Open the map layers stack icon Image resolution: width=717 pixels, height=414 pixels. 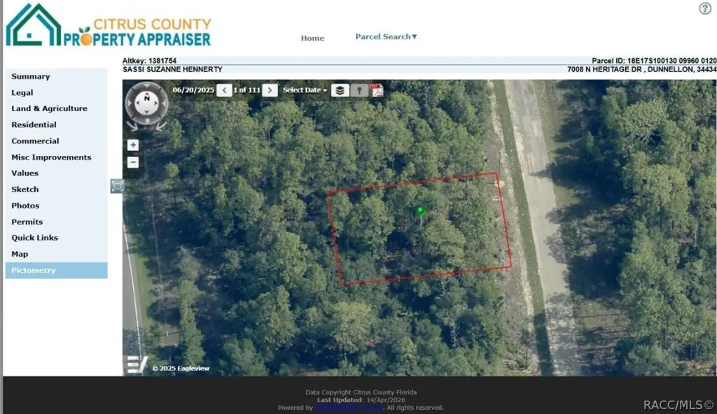340,90
